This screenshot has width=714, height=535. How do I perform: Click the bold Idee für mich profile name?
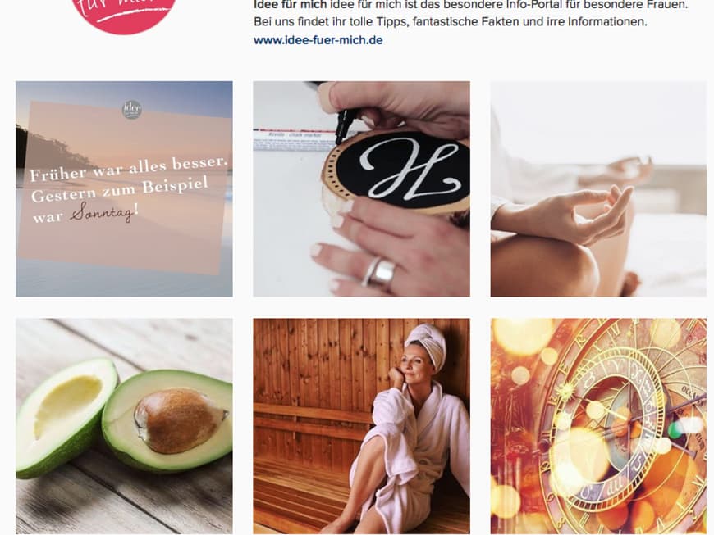(290, 5)
